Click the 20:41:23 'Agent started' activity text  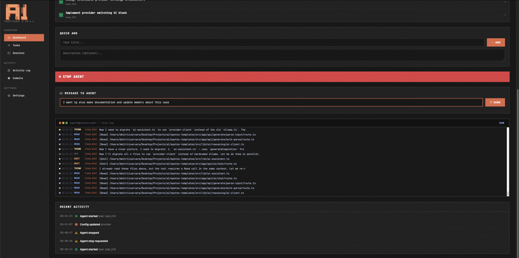[89, 216]
